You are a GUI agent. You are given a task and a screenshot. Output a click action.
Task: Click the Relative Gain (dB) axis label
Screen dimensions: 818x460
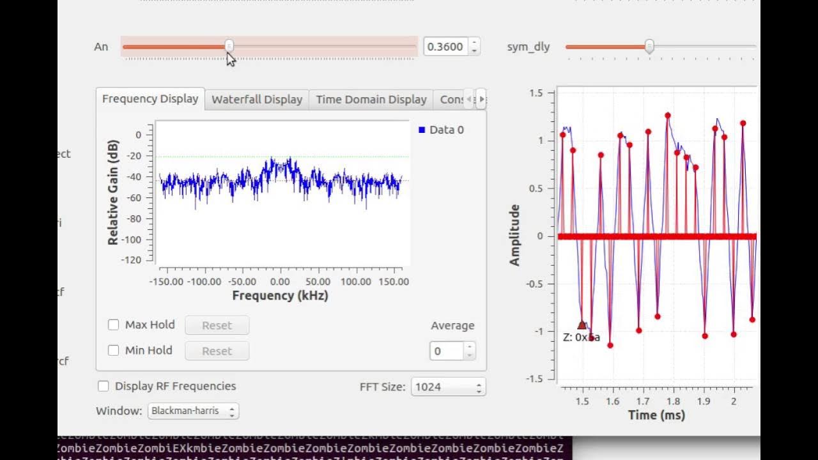tap(113, 192)
